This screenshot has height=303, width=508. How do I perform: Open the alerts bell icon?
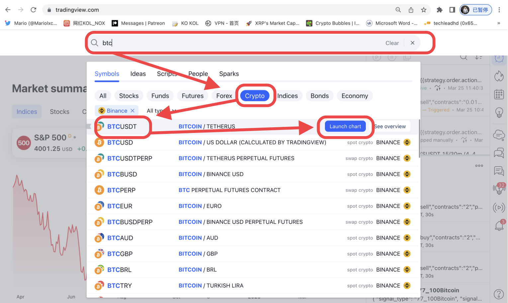[x=499, y=226]
